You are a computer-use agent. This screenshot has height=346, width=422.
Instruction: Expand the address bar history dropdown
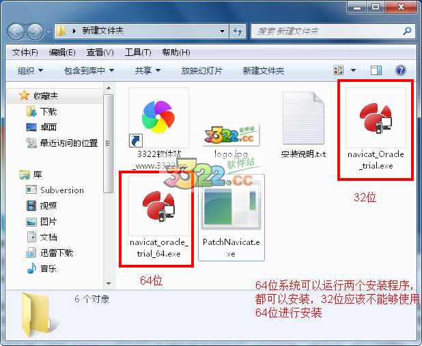[223, 31]
